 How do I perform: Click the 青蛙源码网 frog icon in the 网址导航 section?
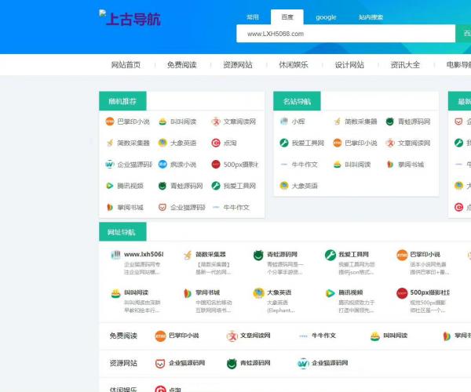point(258,256)
